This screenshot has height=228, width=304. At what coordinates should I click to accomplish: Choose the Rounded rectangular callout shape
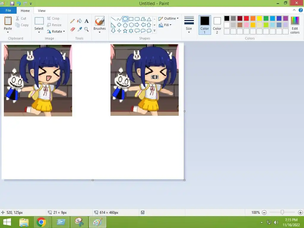137,31
